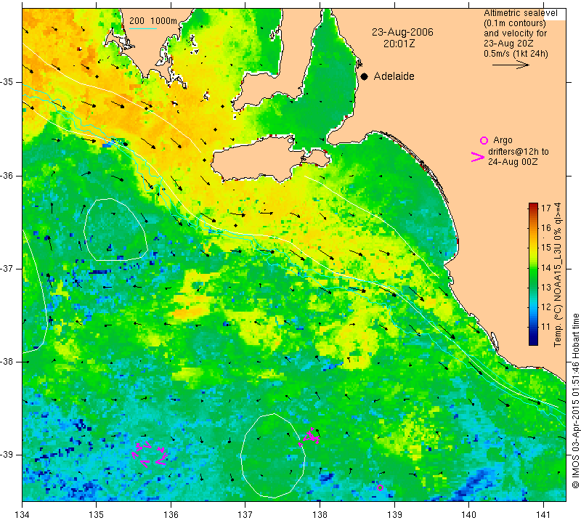The height and width of the screenshot is (523, 581).
Task: Click the cyan depth contour legend line
Action: pos(143,28)
